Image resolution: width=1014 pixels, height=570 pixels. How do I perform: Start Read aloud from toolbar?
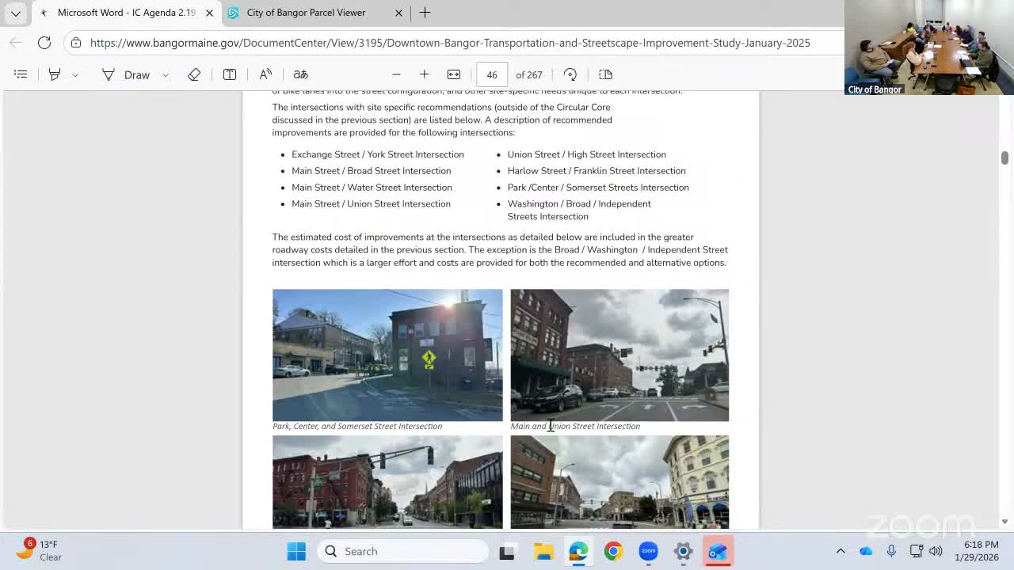click(265, 74)
